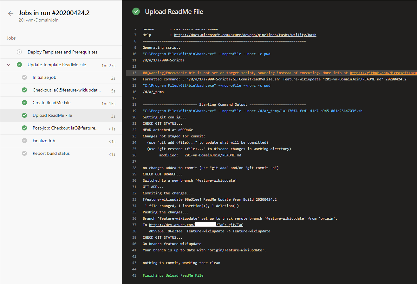Select the Report build status step
The width and height of the screenshot is (417, 284).
(51, 153)
